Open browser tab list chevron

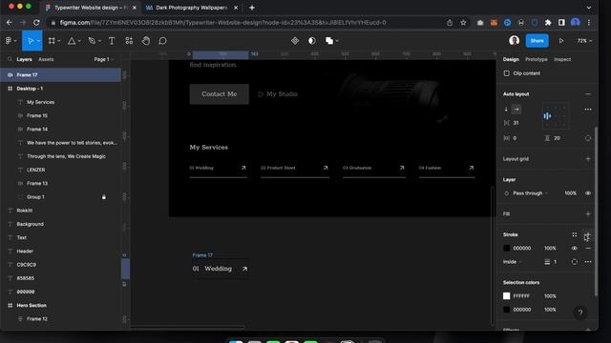pyautogui.click(x=589, y=8)
